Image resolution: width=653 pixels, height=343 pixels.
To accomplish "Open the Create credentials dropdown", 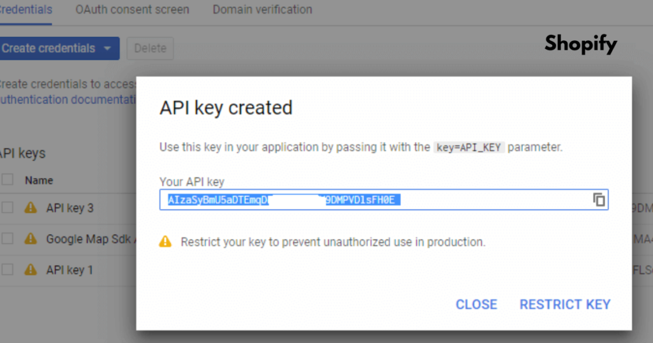I will [x=59, y=48].
